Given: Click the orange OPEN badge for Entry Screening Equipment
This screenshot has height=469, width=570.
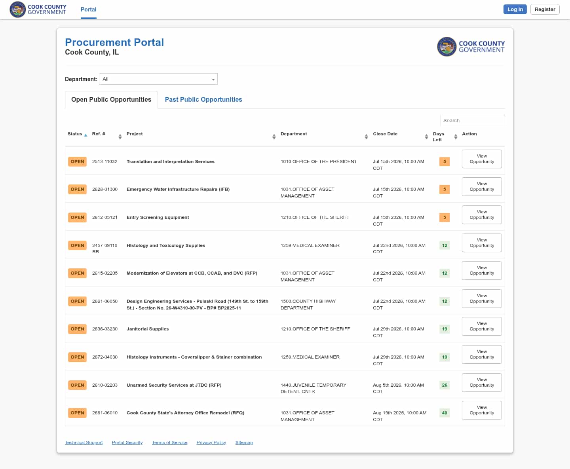Looking at the screenshot, I should tap(77, 217).
